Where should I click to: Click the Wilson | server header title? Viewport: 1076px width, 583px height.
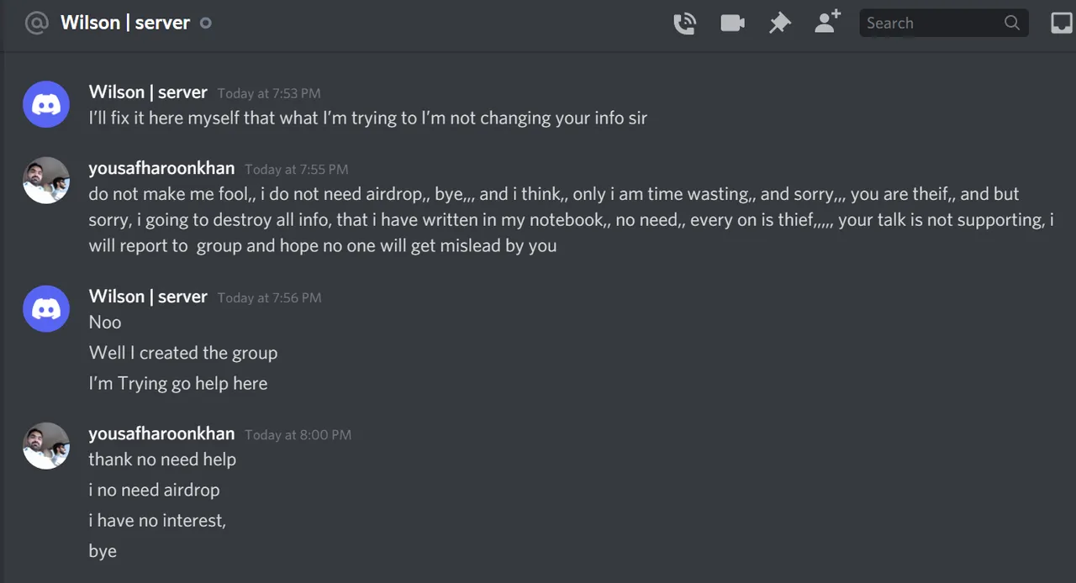[125, 23]
